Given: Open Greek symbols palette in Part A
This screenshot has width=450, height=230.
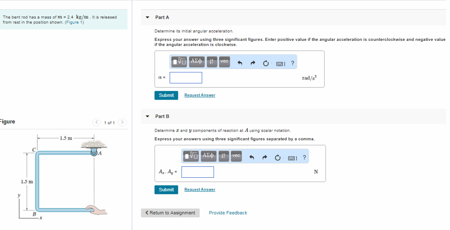Looking at the screenshot, I should pyautogui.click(x=196, y=62).
